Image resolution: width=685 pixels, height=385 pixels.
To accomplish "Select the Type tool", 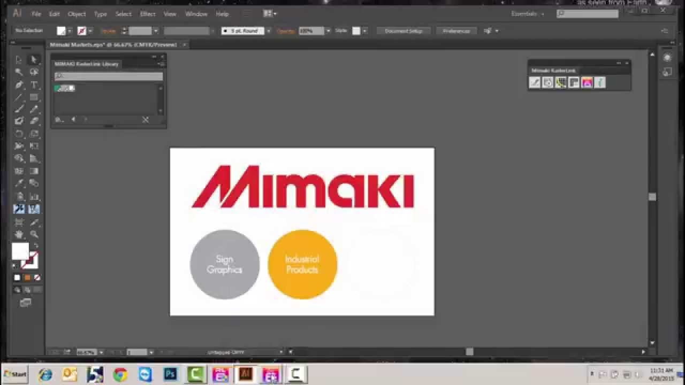I will coord(34,84).
